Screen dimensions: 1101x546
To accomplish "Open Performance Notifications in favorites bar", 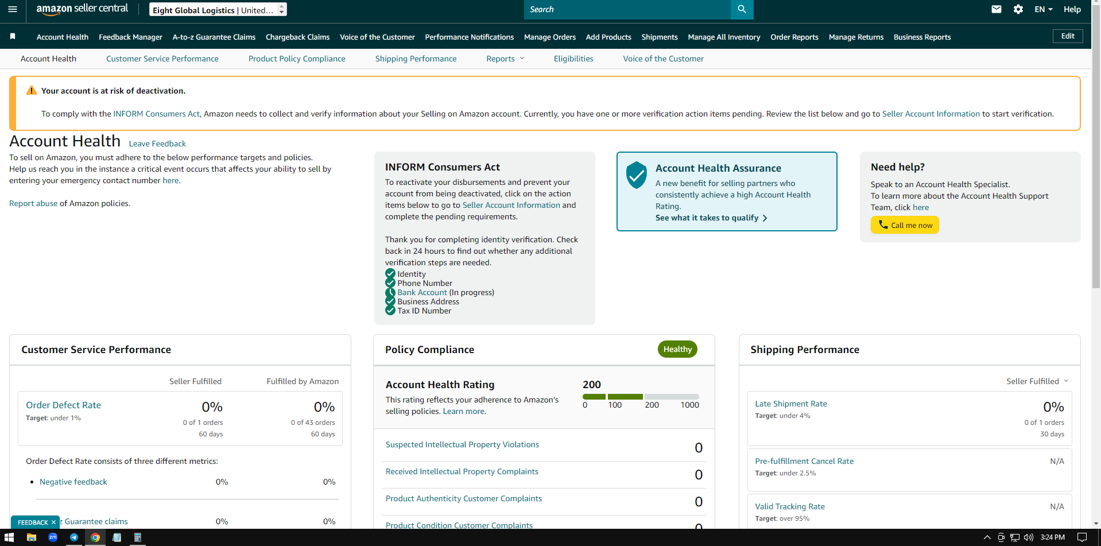I will point(469,37).
